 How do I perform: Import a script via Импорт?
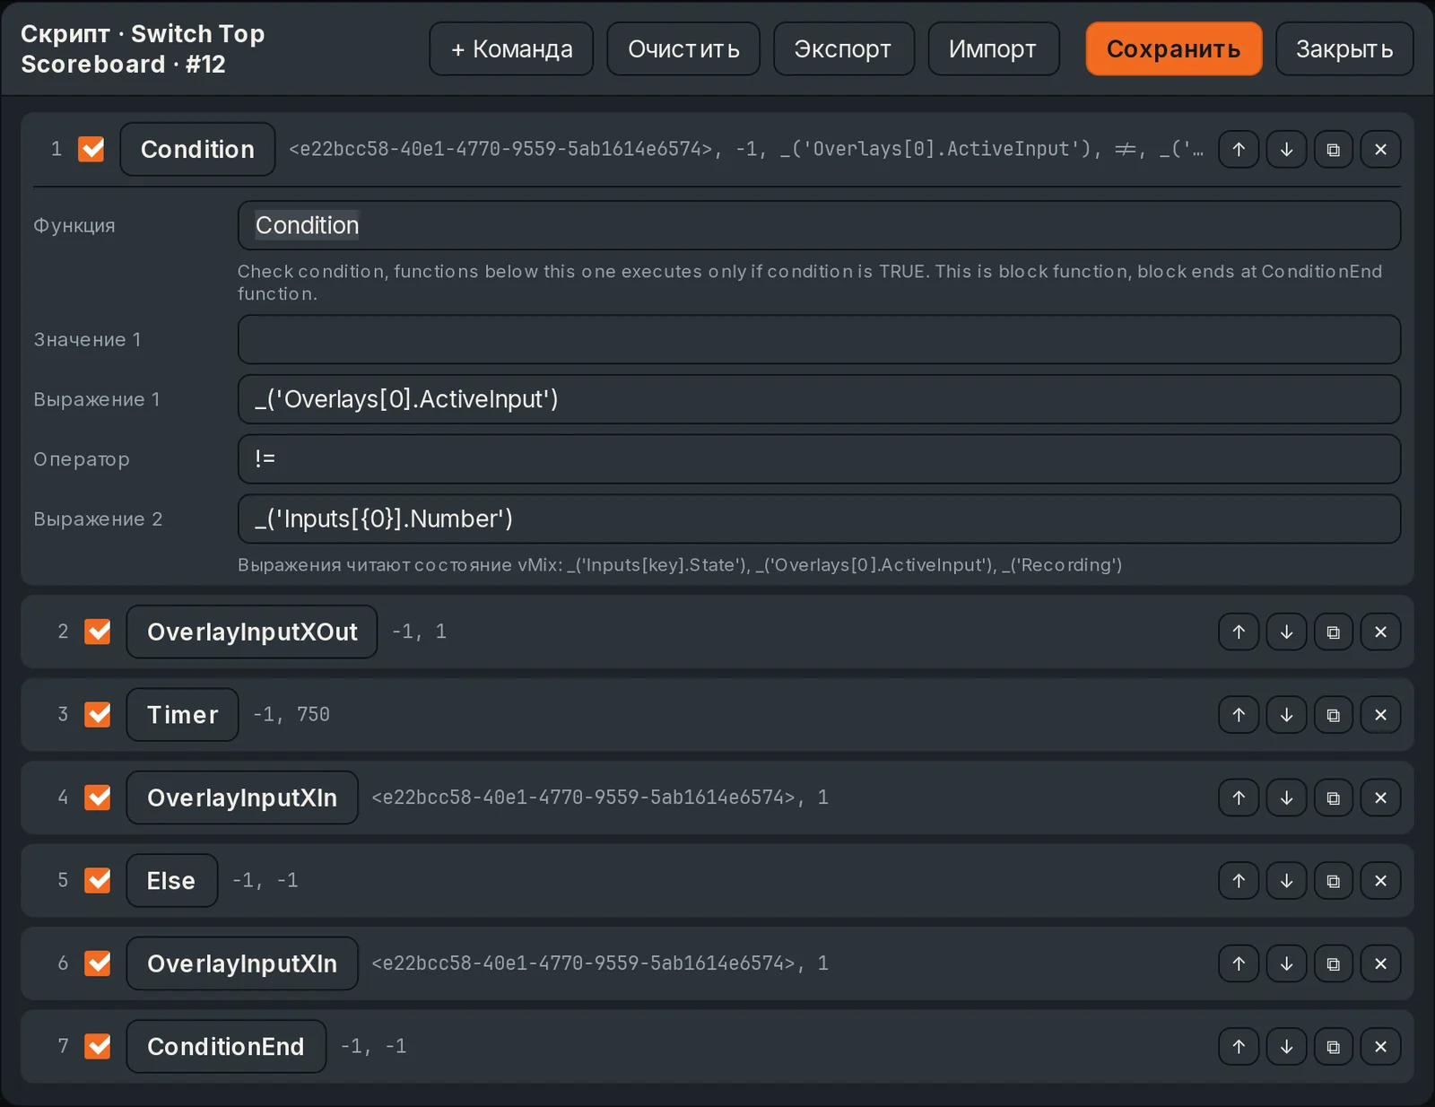tap(994, 48)
